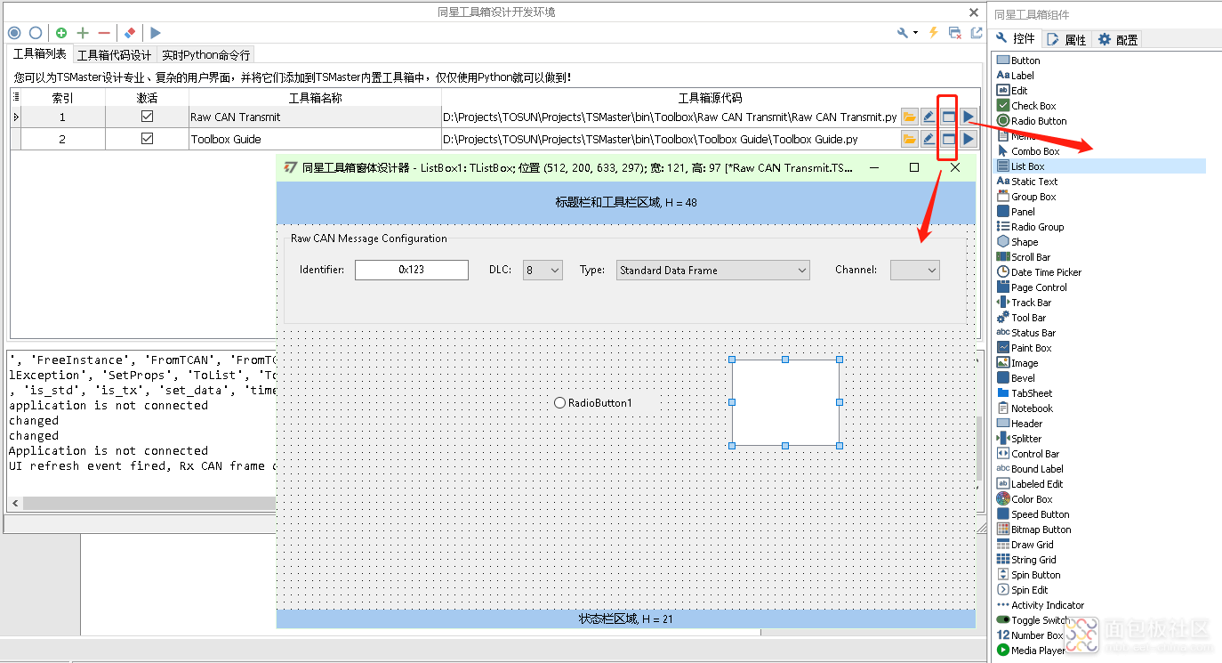The height and width of the screenshot is (663, 1222).
Task: Edit code of Raw CAN Transmit row
Action: (929, 117)
